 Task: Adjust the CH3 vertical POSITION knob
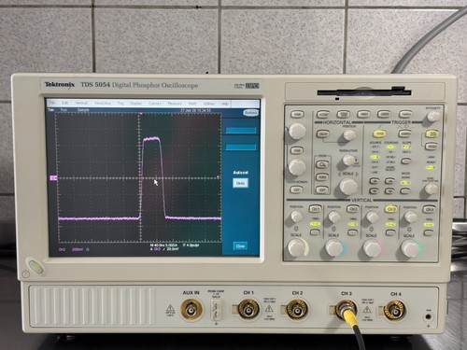(x=372, y=217)
